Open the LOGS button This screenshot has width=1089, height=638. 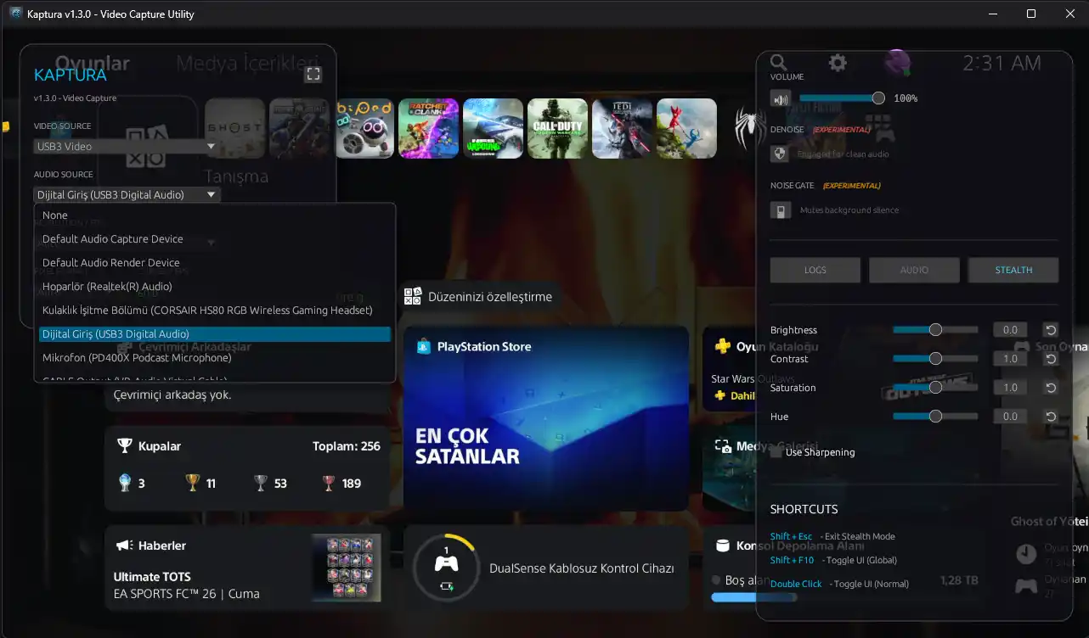coord(815,270)
